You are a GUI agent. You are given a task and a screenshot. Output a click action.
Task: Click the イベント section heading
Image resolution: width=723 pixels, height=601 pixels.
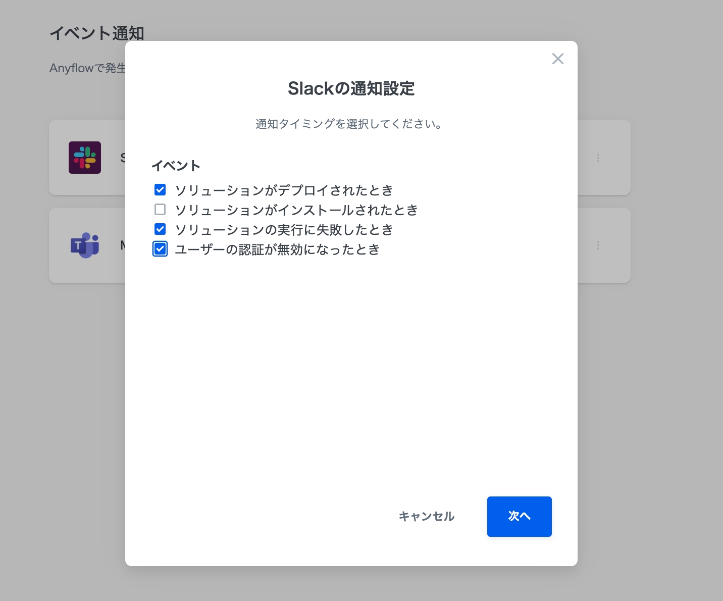point(176,166)
